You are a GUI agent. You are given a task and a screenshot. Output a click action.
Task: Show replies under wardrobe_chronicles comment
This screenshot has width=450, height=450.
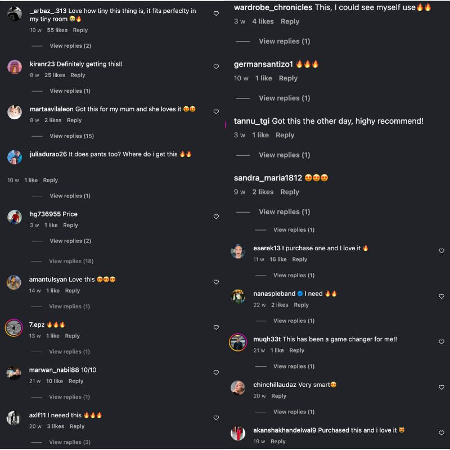284,41
